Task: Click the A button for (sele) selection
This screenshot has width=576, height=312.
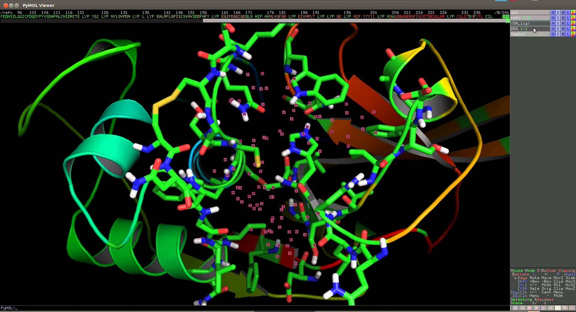Action: [552, 34]
